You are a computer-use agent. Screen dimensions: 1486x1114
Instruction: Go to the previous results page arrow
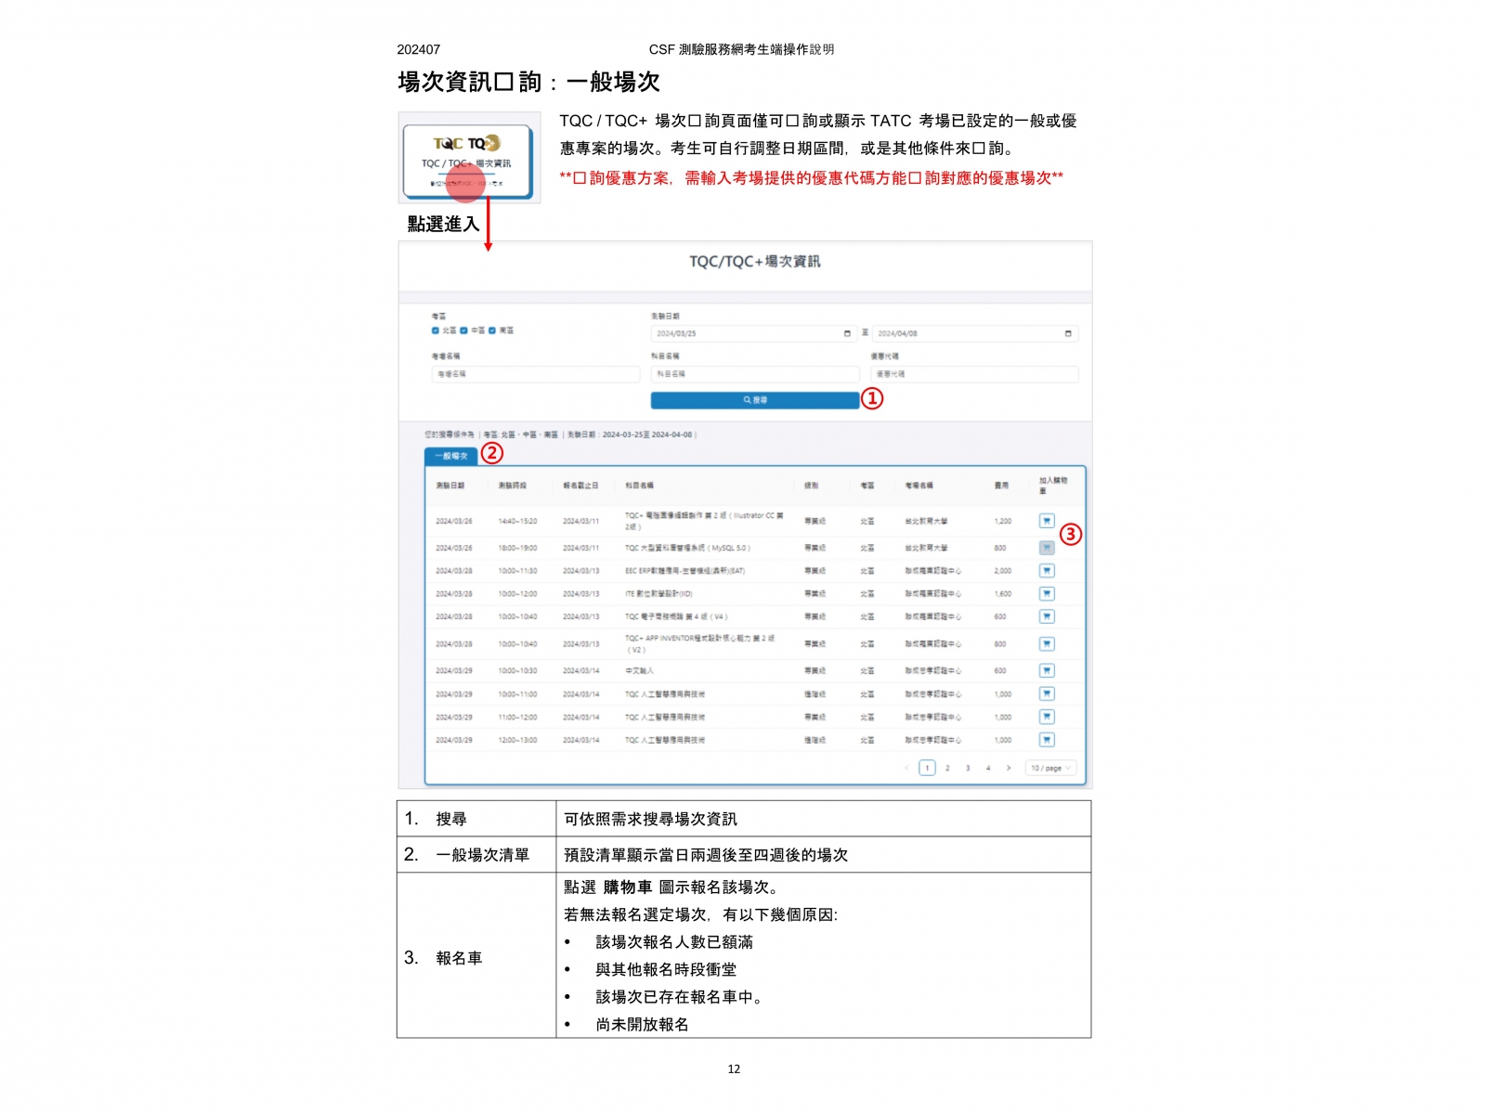click(x=907, y=768)
